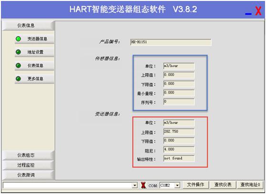Click the 文件操作 button
The width and height of the screenshot is (266, 194).
[195, 184]
